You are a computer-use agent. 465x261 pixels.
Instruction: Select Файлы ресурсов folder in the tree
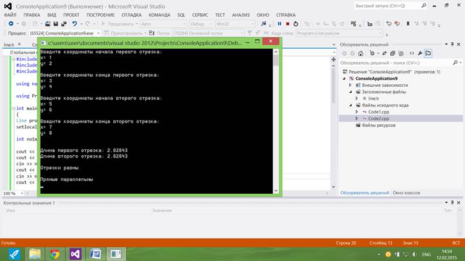379,125
